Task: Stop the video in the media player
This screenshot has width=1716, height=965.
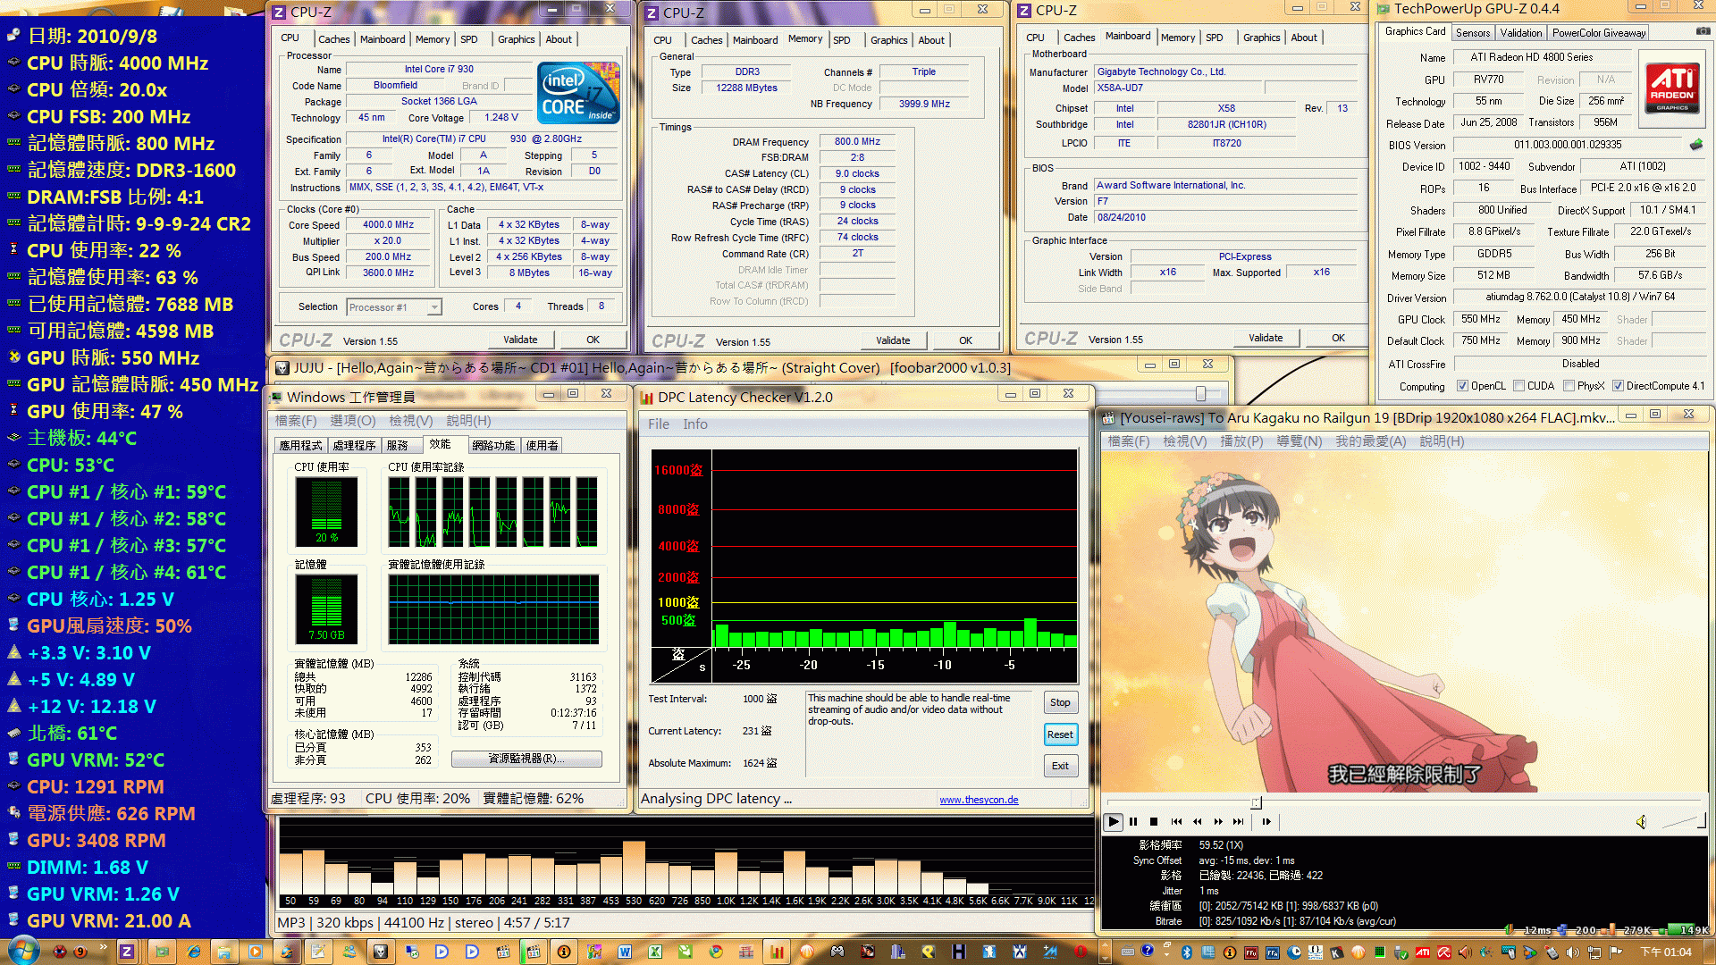Action: pyautogui.click(x=1153, y=821)
